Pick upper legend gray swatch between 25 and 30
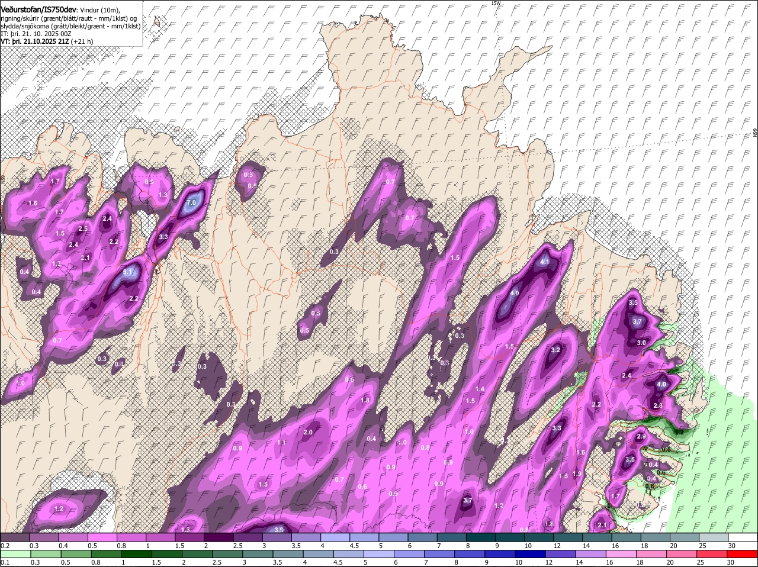 714,537
